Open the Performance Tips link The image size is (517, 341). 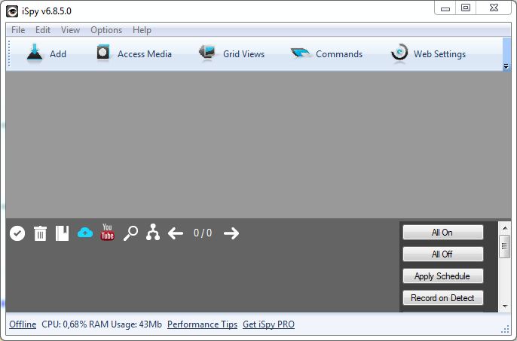tap(202, 324)
